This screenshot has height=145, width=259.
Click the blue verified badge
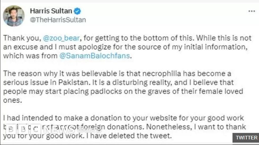(77, 11)
